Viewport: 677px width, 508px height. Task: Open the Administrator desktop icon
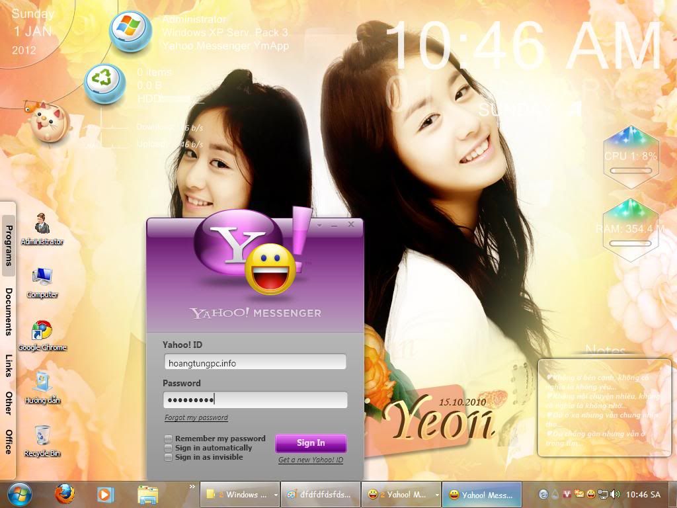point(42,228)
